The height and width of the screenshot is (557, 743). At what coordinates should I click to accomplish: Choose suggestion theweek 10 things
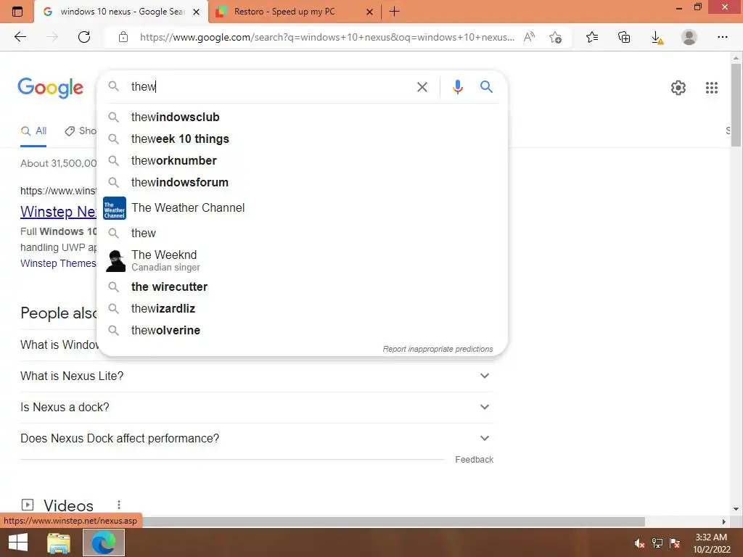302,139
